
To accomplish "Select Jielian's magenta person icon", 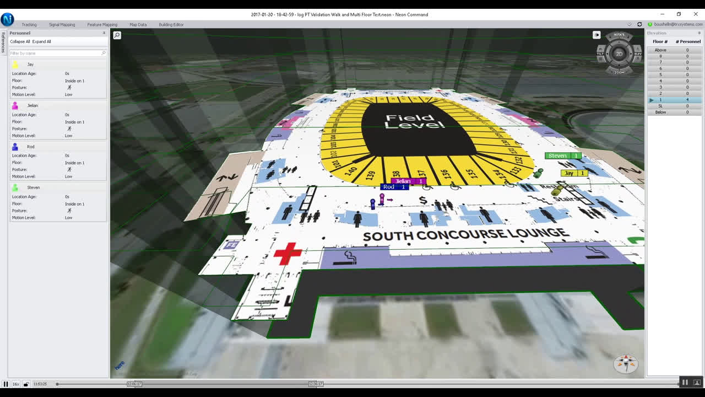I will (15, 105).
